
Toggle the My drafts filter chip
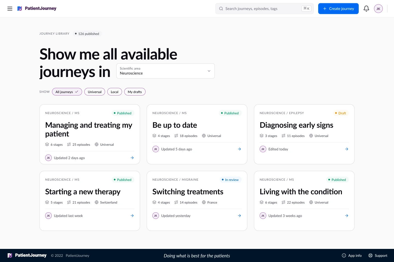[x=135, y=92]
